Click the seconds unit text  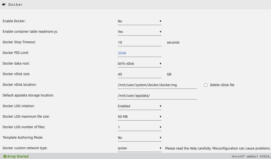pos(173,42)
